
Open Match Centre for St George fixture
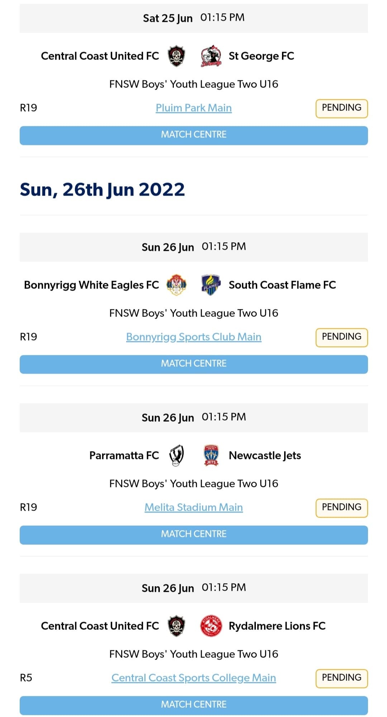193,135
